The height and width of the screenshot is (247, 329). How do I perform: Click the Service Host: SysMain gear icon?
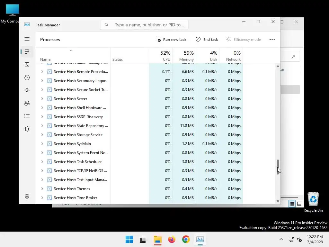(x=49, y=144)
